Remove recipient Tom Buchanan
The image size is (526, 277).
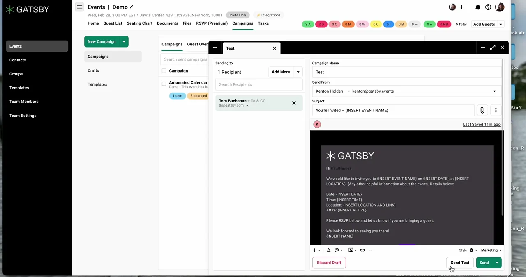(x=294, y=103)
